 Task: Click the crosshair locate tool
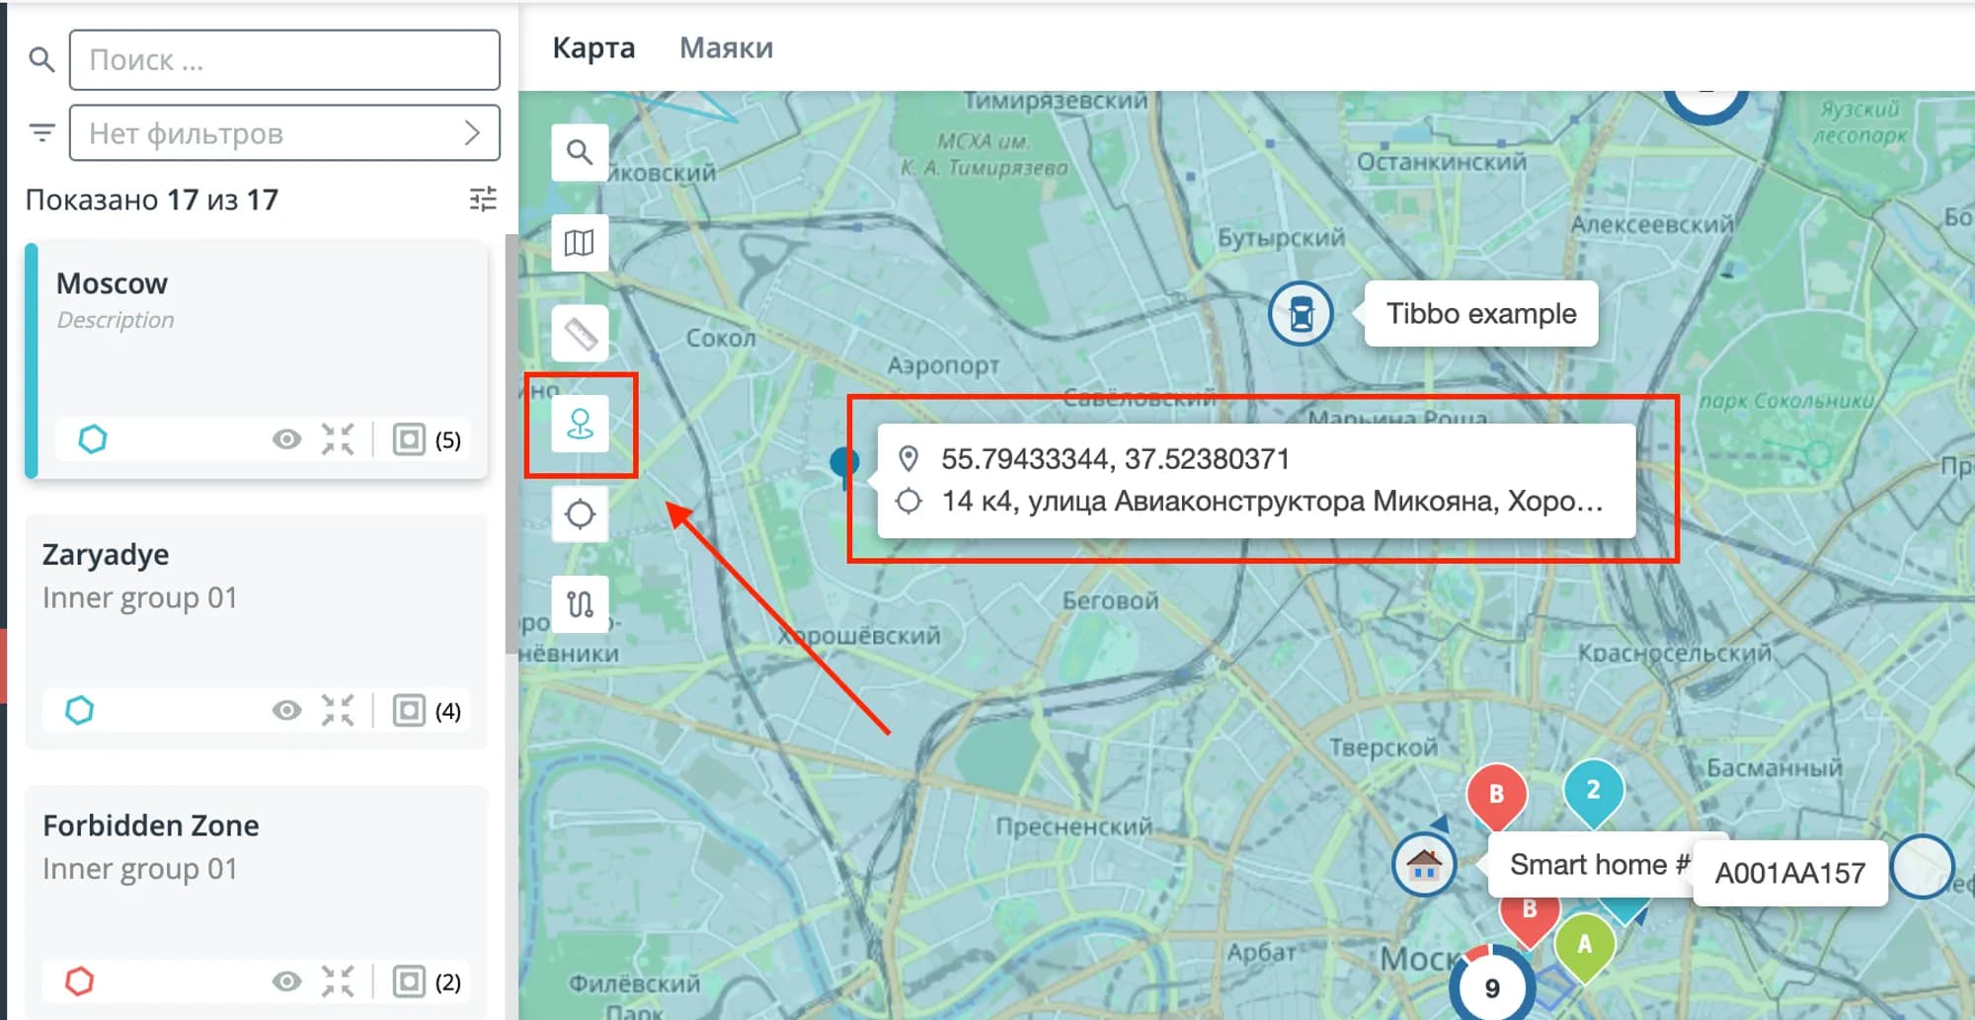pos(580,514)
